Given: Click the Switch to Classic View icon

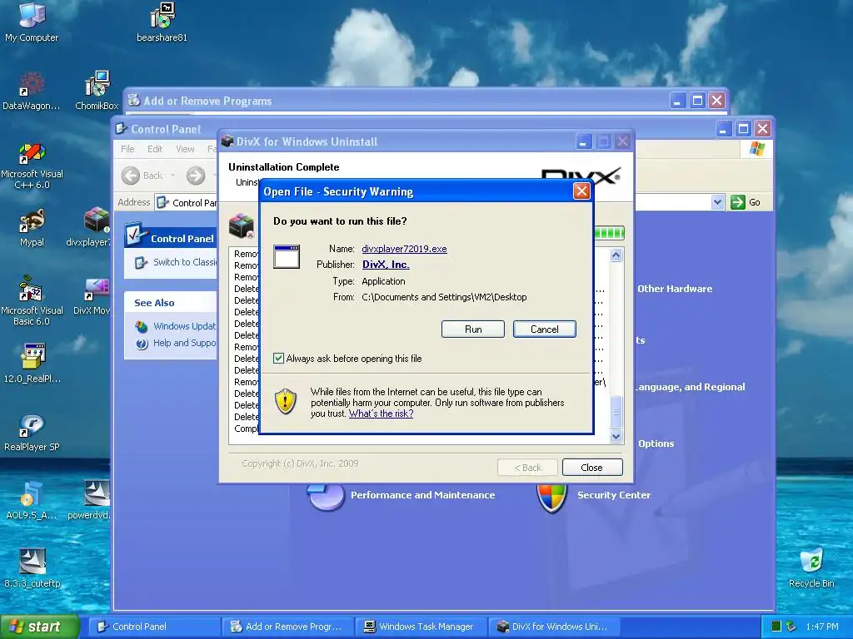Looking at the screenshot, I should click(x=142, y=262).
